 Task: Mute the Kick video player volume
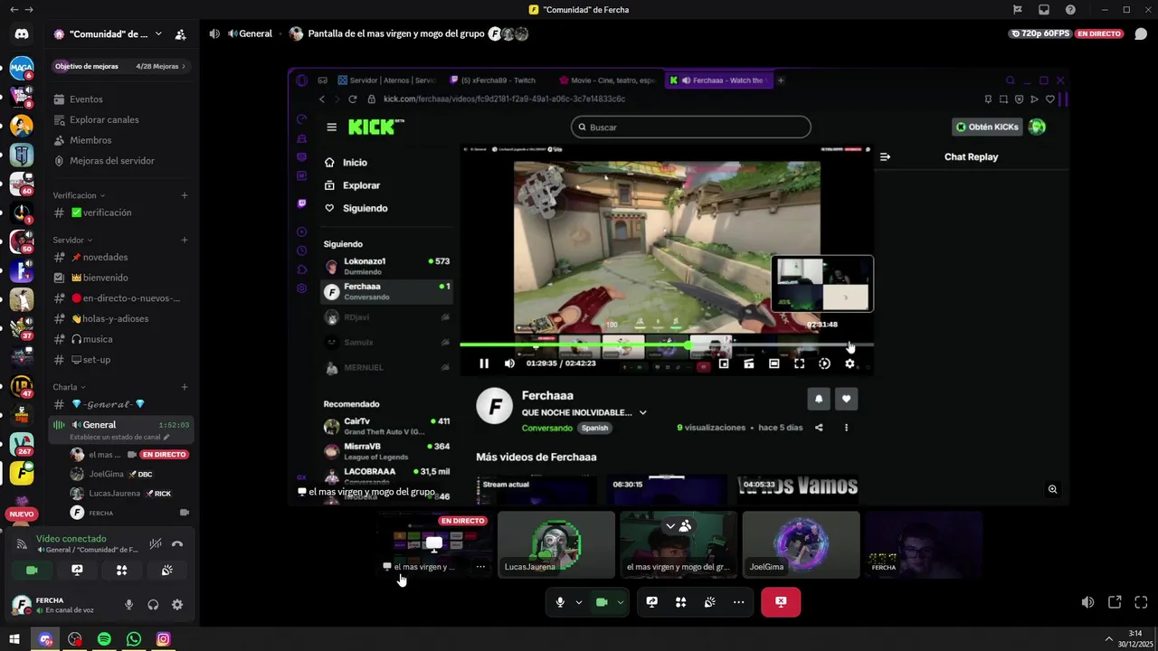(509, 363)
